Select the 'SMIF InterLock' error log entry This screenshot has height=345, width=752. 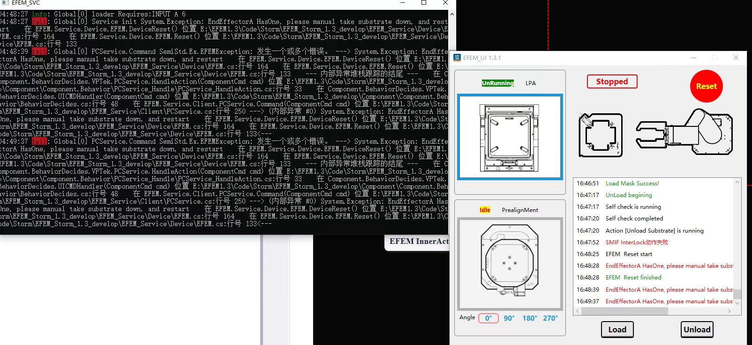tap(637, 242)
